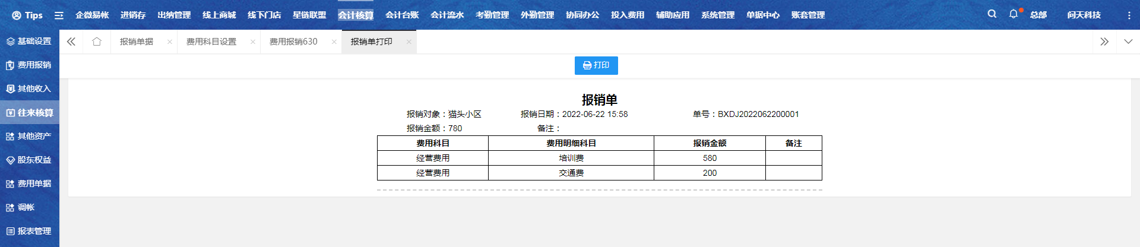Image resolution: width=1140 pixels, height=247 pixels.
Task: Click the 打印 print button
Action: click(x=596, y=65)
